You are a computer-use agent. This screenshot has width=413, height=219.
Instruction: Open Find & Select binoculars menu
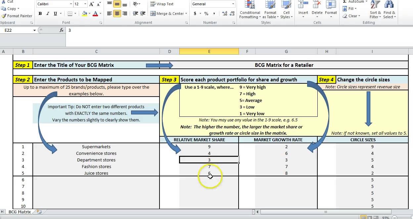(389, 9)
